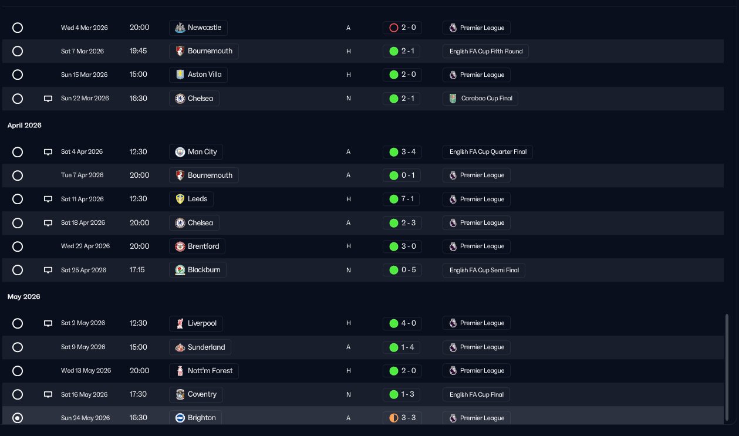
Task: Select the Sunderland fixture radio button
Action: (18, 347)
